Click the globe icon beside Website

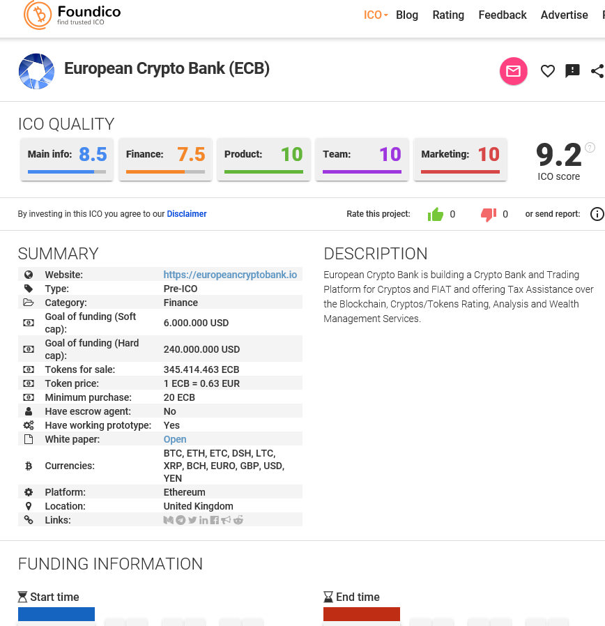click(29, 275)
